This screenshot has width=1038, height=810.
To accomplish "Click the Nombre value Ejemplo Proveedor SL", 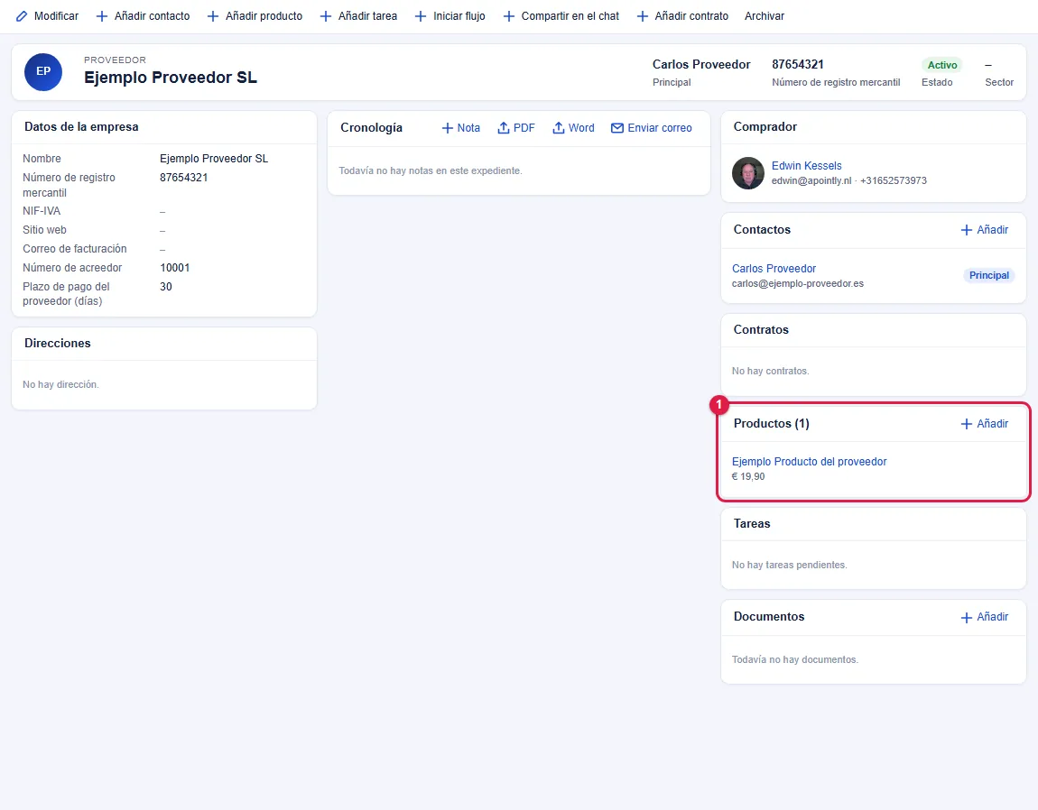I will click(214, 158).
